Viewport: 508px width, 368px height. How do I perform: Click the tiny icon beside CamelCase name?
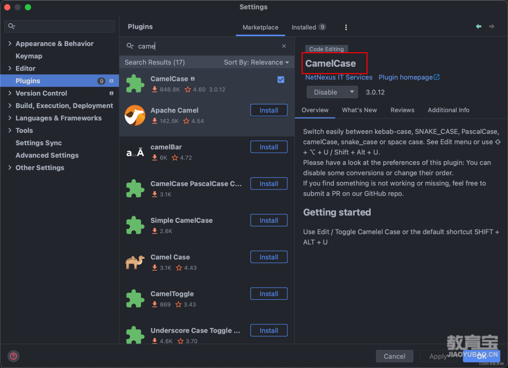(193, 78)
